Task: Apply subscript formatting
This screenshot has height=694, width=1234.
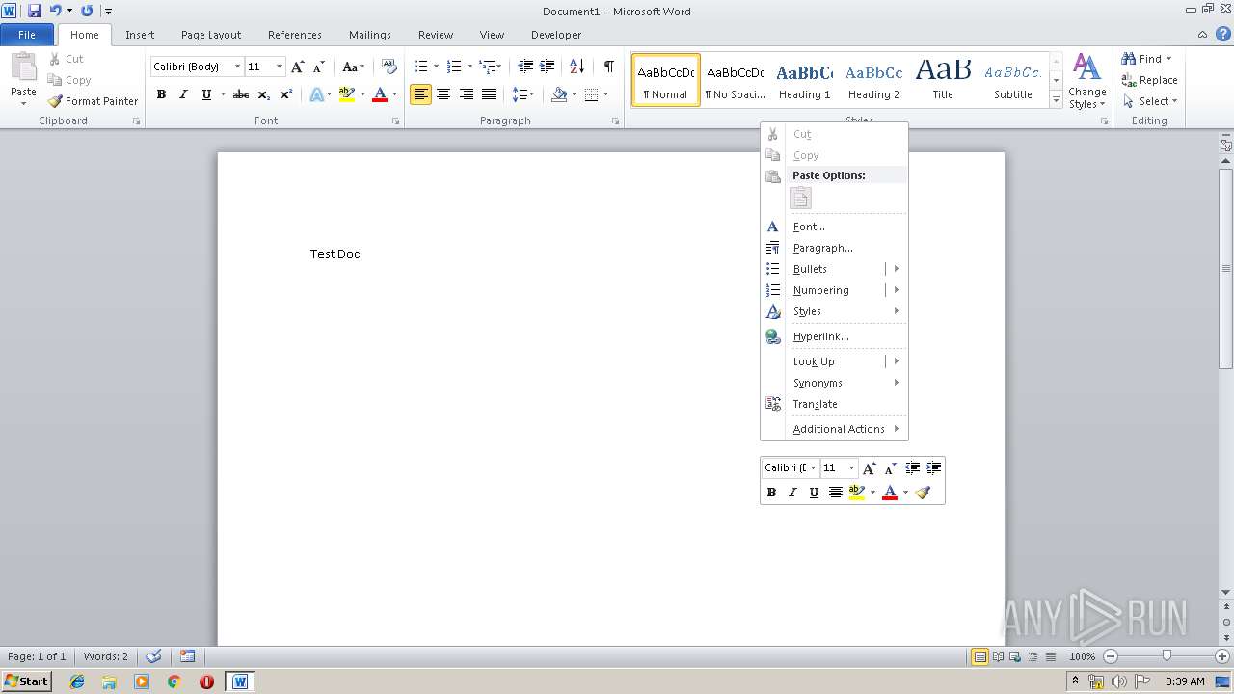Action: [264, 94]
